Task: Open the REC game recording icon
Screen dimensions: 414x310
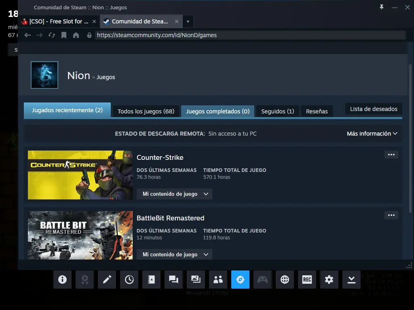Action: (x=307, y=279)
